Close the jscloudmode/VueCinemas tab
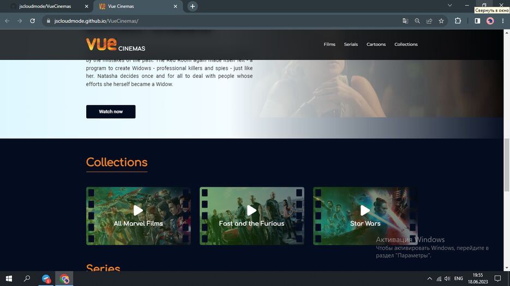This screenshot has width=510, height=286. point(87,6)
